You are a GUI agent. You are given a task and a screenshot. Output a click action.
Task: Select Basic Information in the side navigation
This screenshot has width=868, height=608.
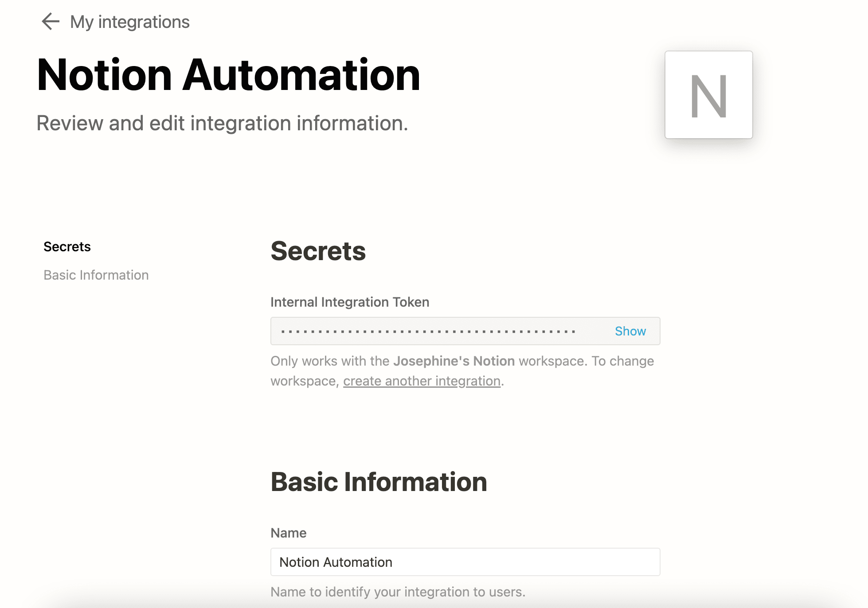[x=96, y=275]
